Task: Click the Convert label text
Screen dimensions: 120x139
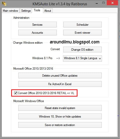Action: tap(55, 49)
